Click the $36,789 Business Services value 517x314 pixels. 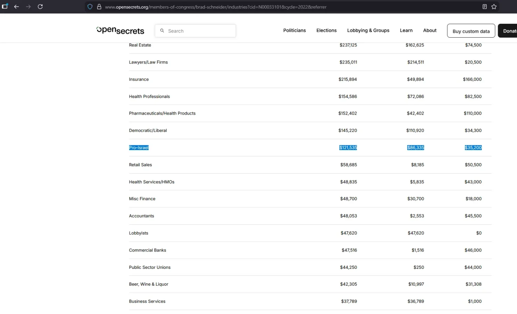click(x=416, y=302)
